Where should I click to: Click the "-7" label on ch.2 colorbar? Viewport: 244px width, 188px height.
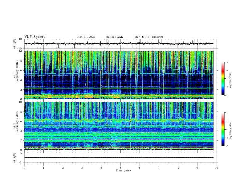[x=227, y=146]
